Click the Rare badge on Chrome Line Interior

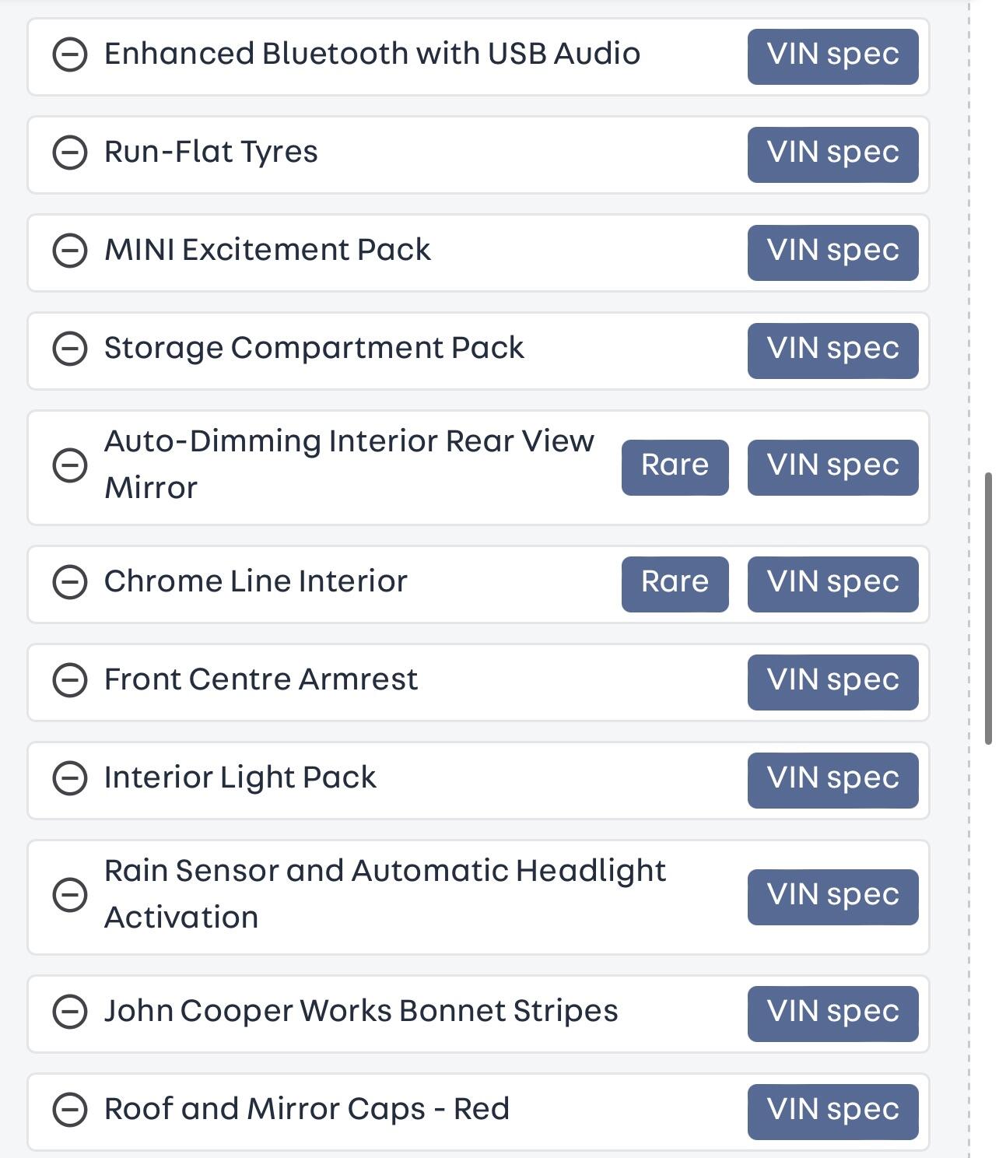pos(675,584)
